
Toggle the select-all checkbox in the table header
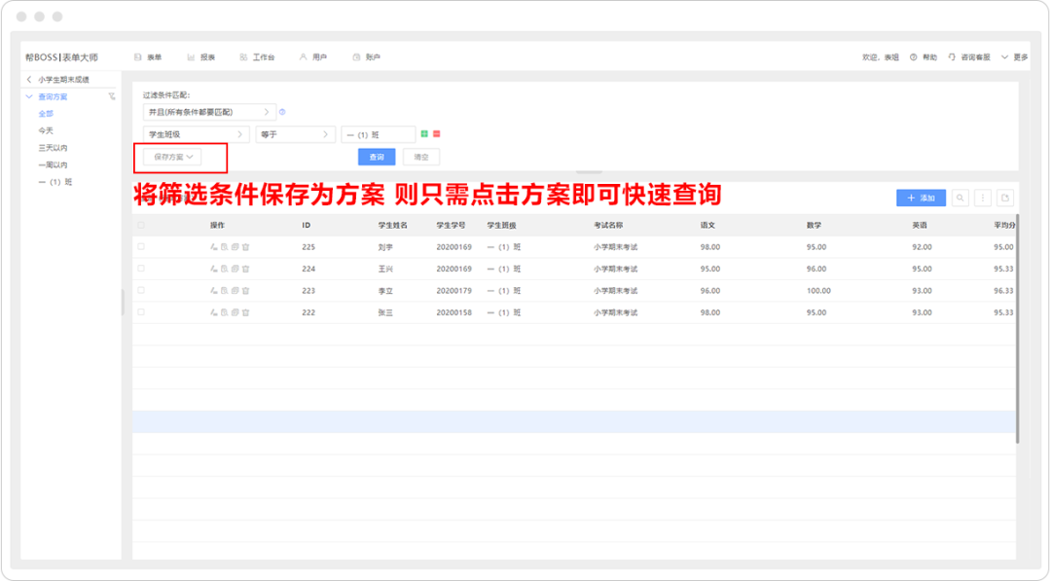pyautogui.click(x=141, y=225)
